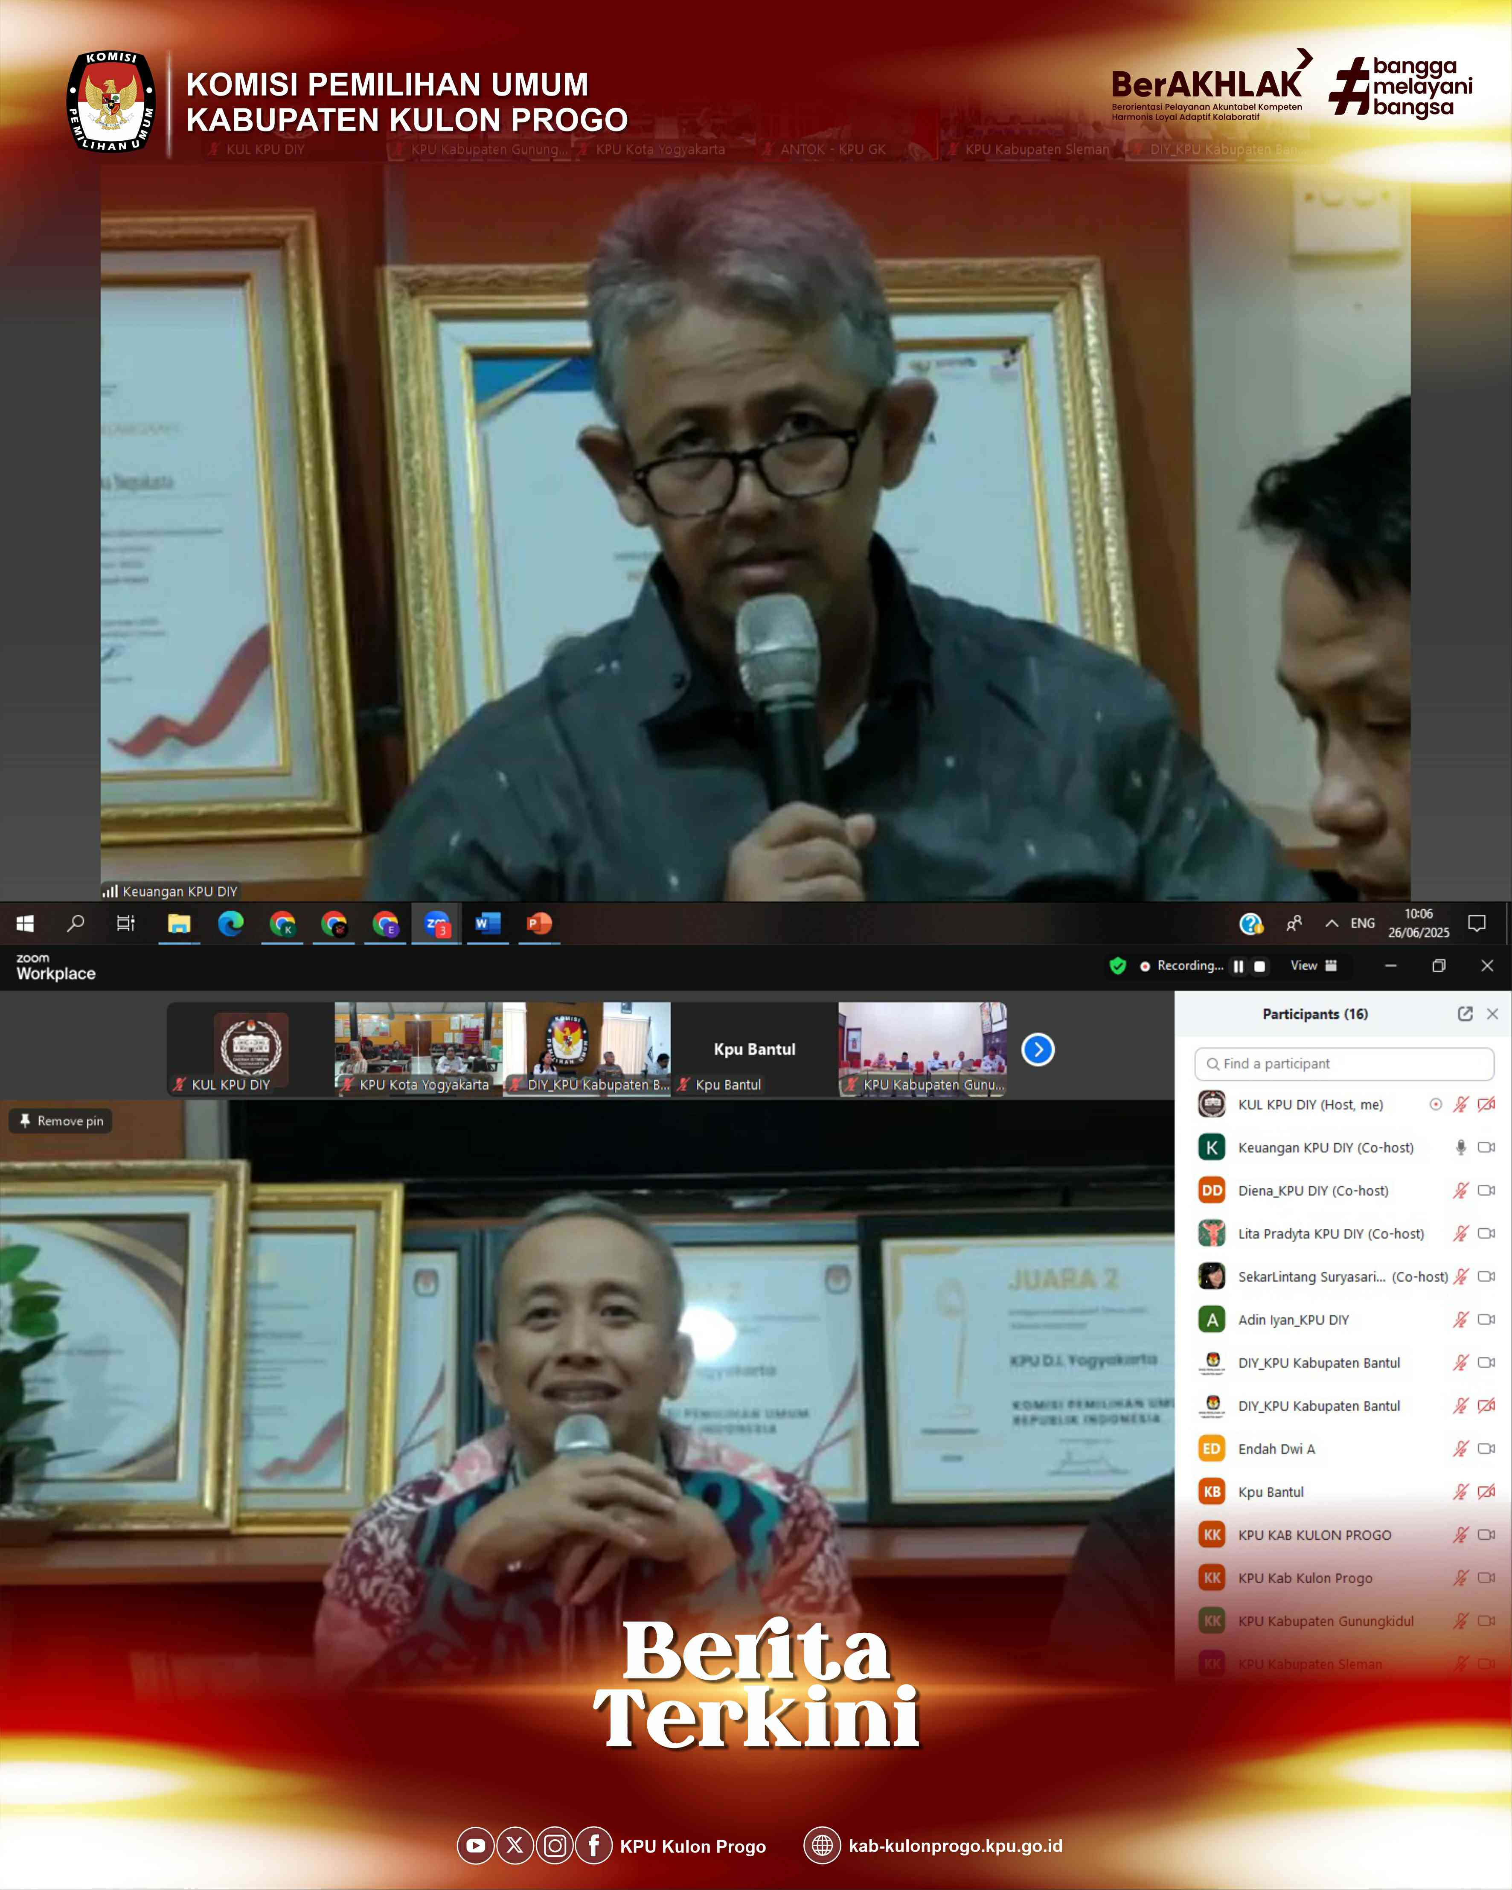The image size is (1512, 1890).
Task: Open PowerPoint from the taskbar
Action: [539, 923]
